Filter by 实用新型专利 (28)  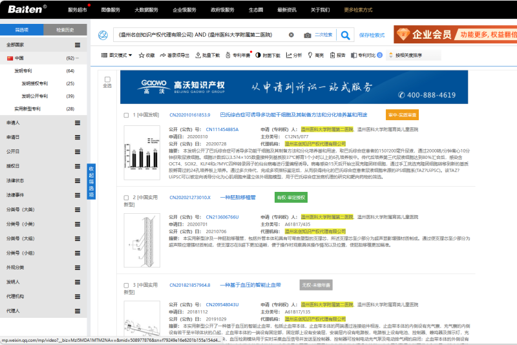coord(27,109)
